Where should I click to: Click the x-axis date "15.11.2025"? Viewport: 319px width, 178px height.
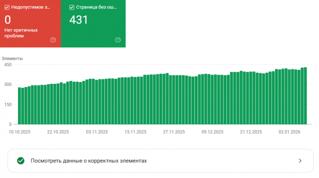(x=135, y=132)
